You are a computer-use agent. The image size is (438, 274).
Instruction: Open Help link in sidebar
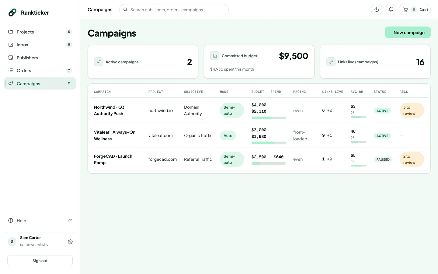(40, 221)
